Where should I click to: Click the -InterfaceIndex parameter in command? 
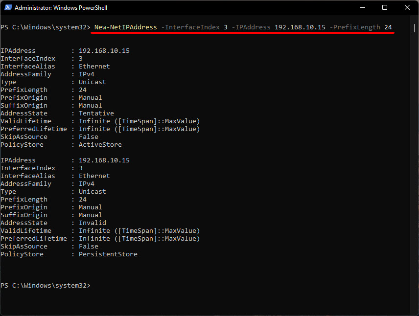pyautogui.click(x=190, y=27)
